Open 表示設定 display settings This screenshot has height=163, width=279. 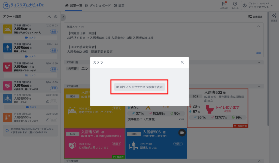pos(255,17)
